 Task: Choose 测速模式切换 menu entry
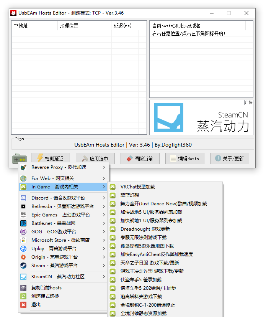click(x=63, y=296)
